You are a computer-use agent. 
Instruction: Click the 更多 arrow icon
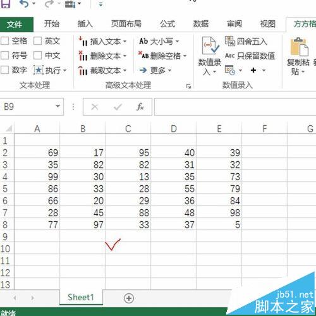coord(143,70)
